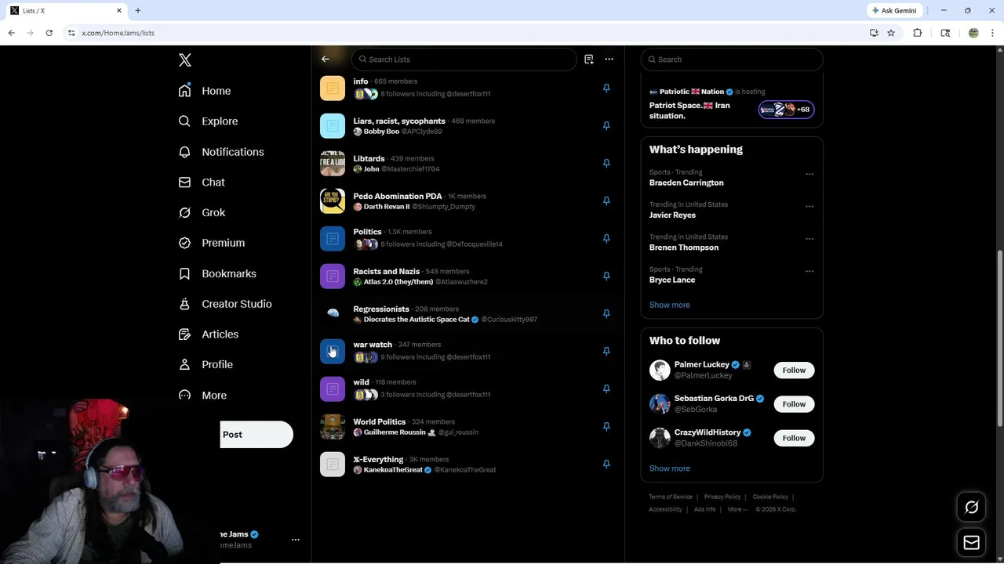This screenshot has width=1004, height=564.
Task: Open Politics list icon
Action: (x=333, y=238)
